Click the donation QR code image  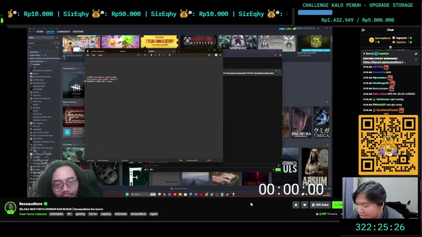[388, 145]
